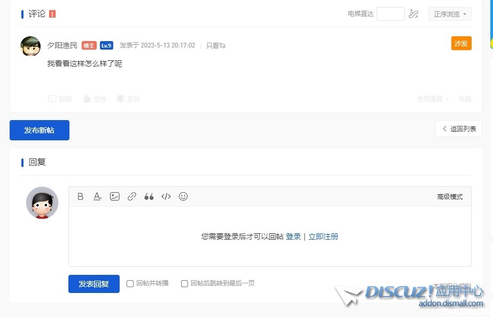The width and height of the screenshot is (493, 317).
Task: Click the insert image icon
Action: 115,196
